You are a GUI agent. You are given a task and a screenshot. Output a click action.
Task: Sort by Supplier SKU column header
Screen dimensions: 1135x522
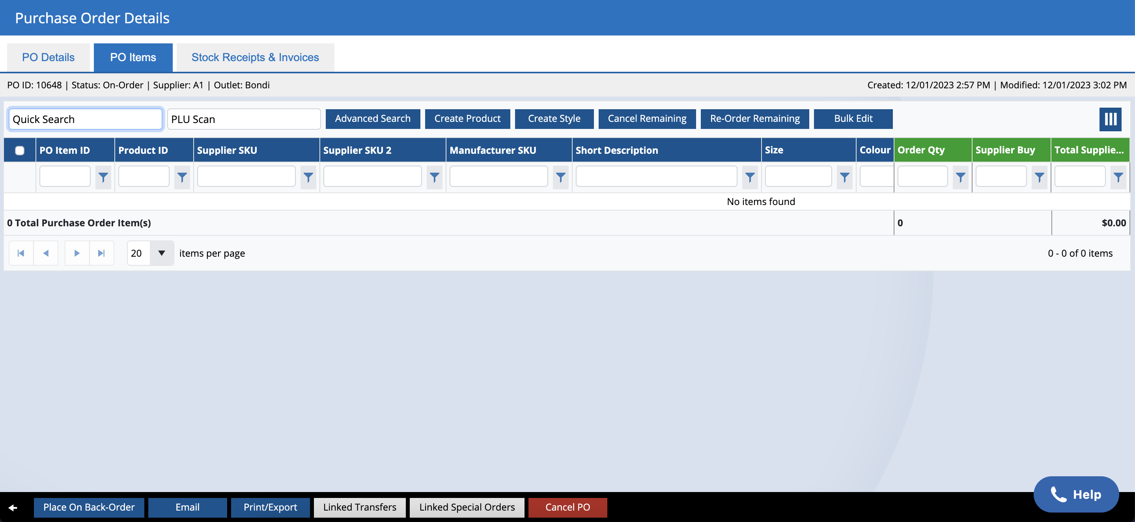tap(256, 150)
